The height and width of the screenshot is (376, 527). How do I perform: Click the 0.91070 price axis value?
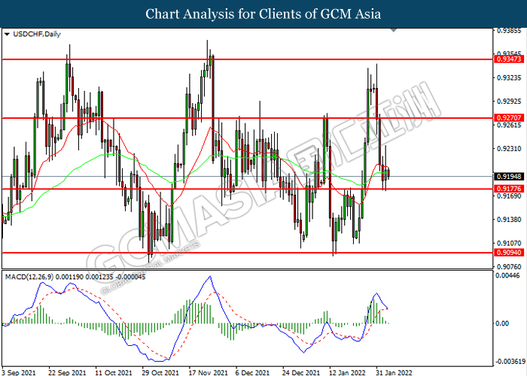(509, 243)
